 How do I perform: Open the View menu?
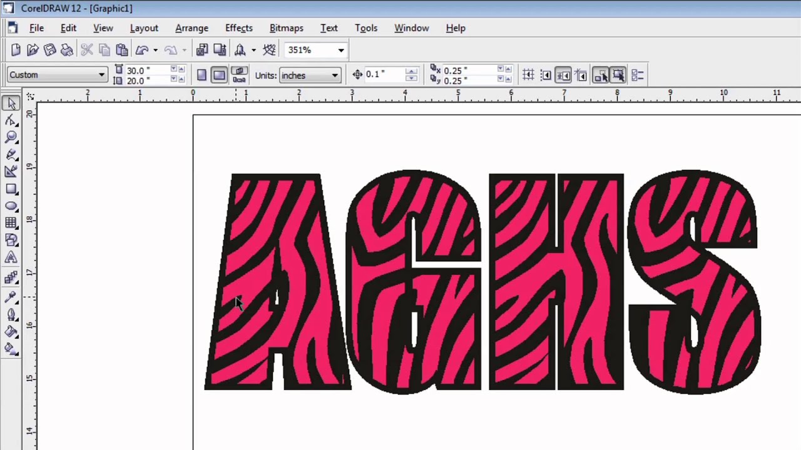point(103,28)
